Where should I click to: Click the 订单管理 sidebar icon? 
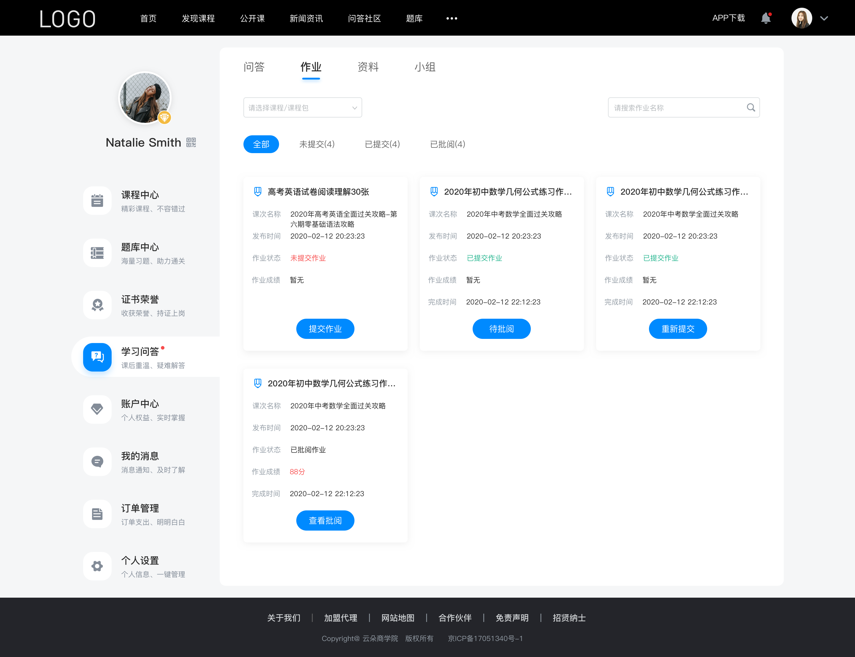point(96,514)
